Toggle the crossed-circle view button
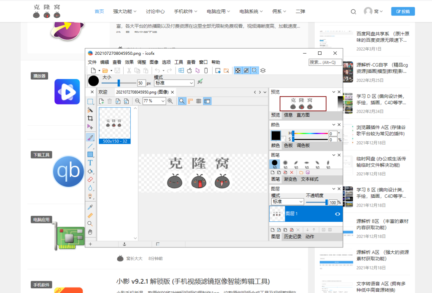Viewport: 432px width, 293px height. coord(246,71)
